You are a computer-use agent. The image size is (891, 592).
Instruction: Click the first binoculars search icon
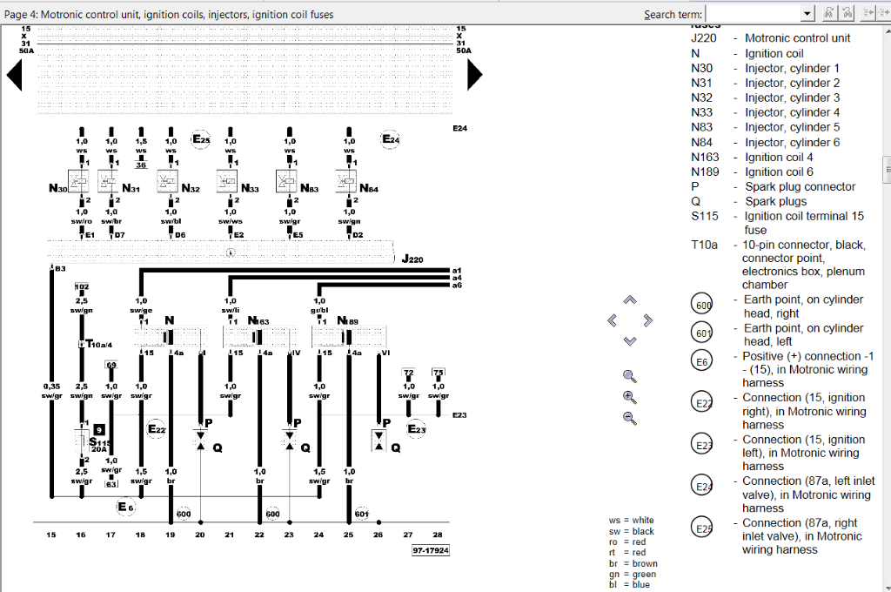point(828,13)
